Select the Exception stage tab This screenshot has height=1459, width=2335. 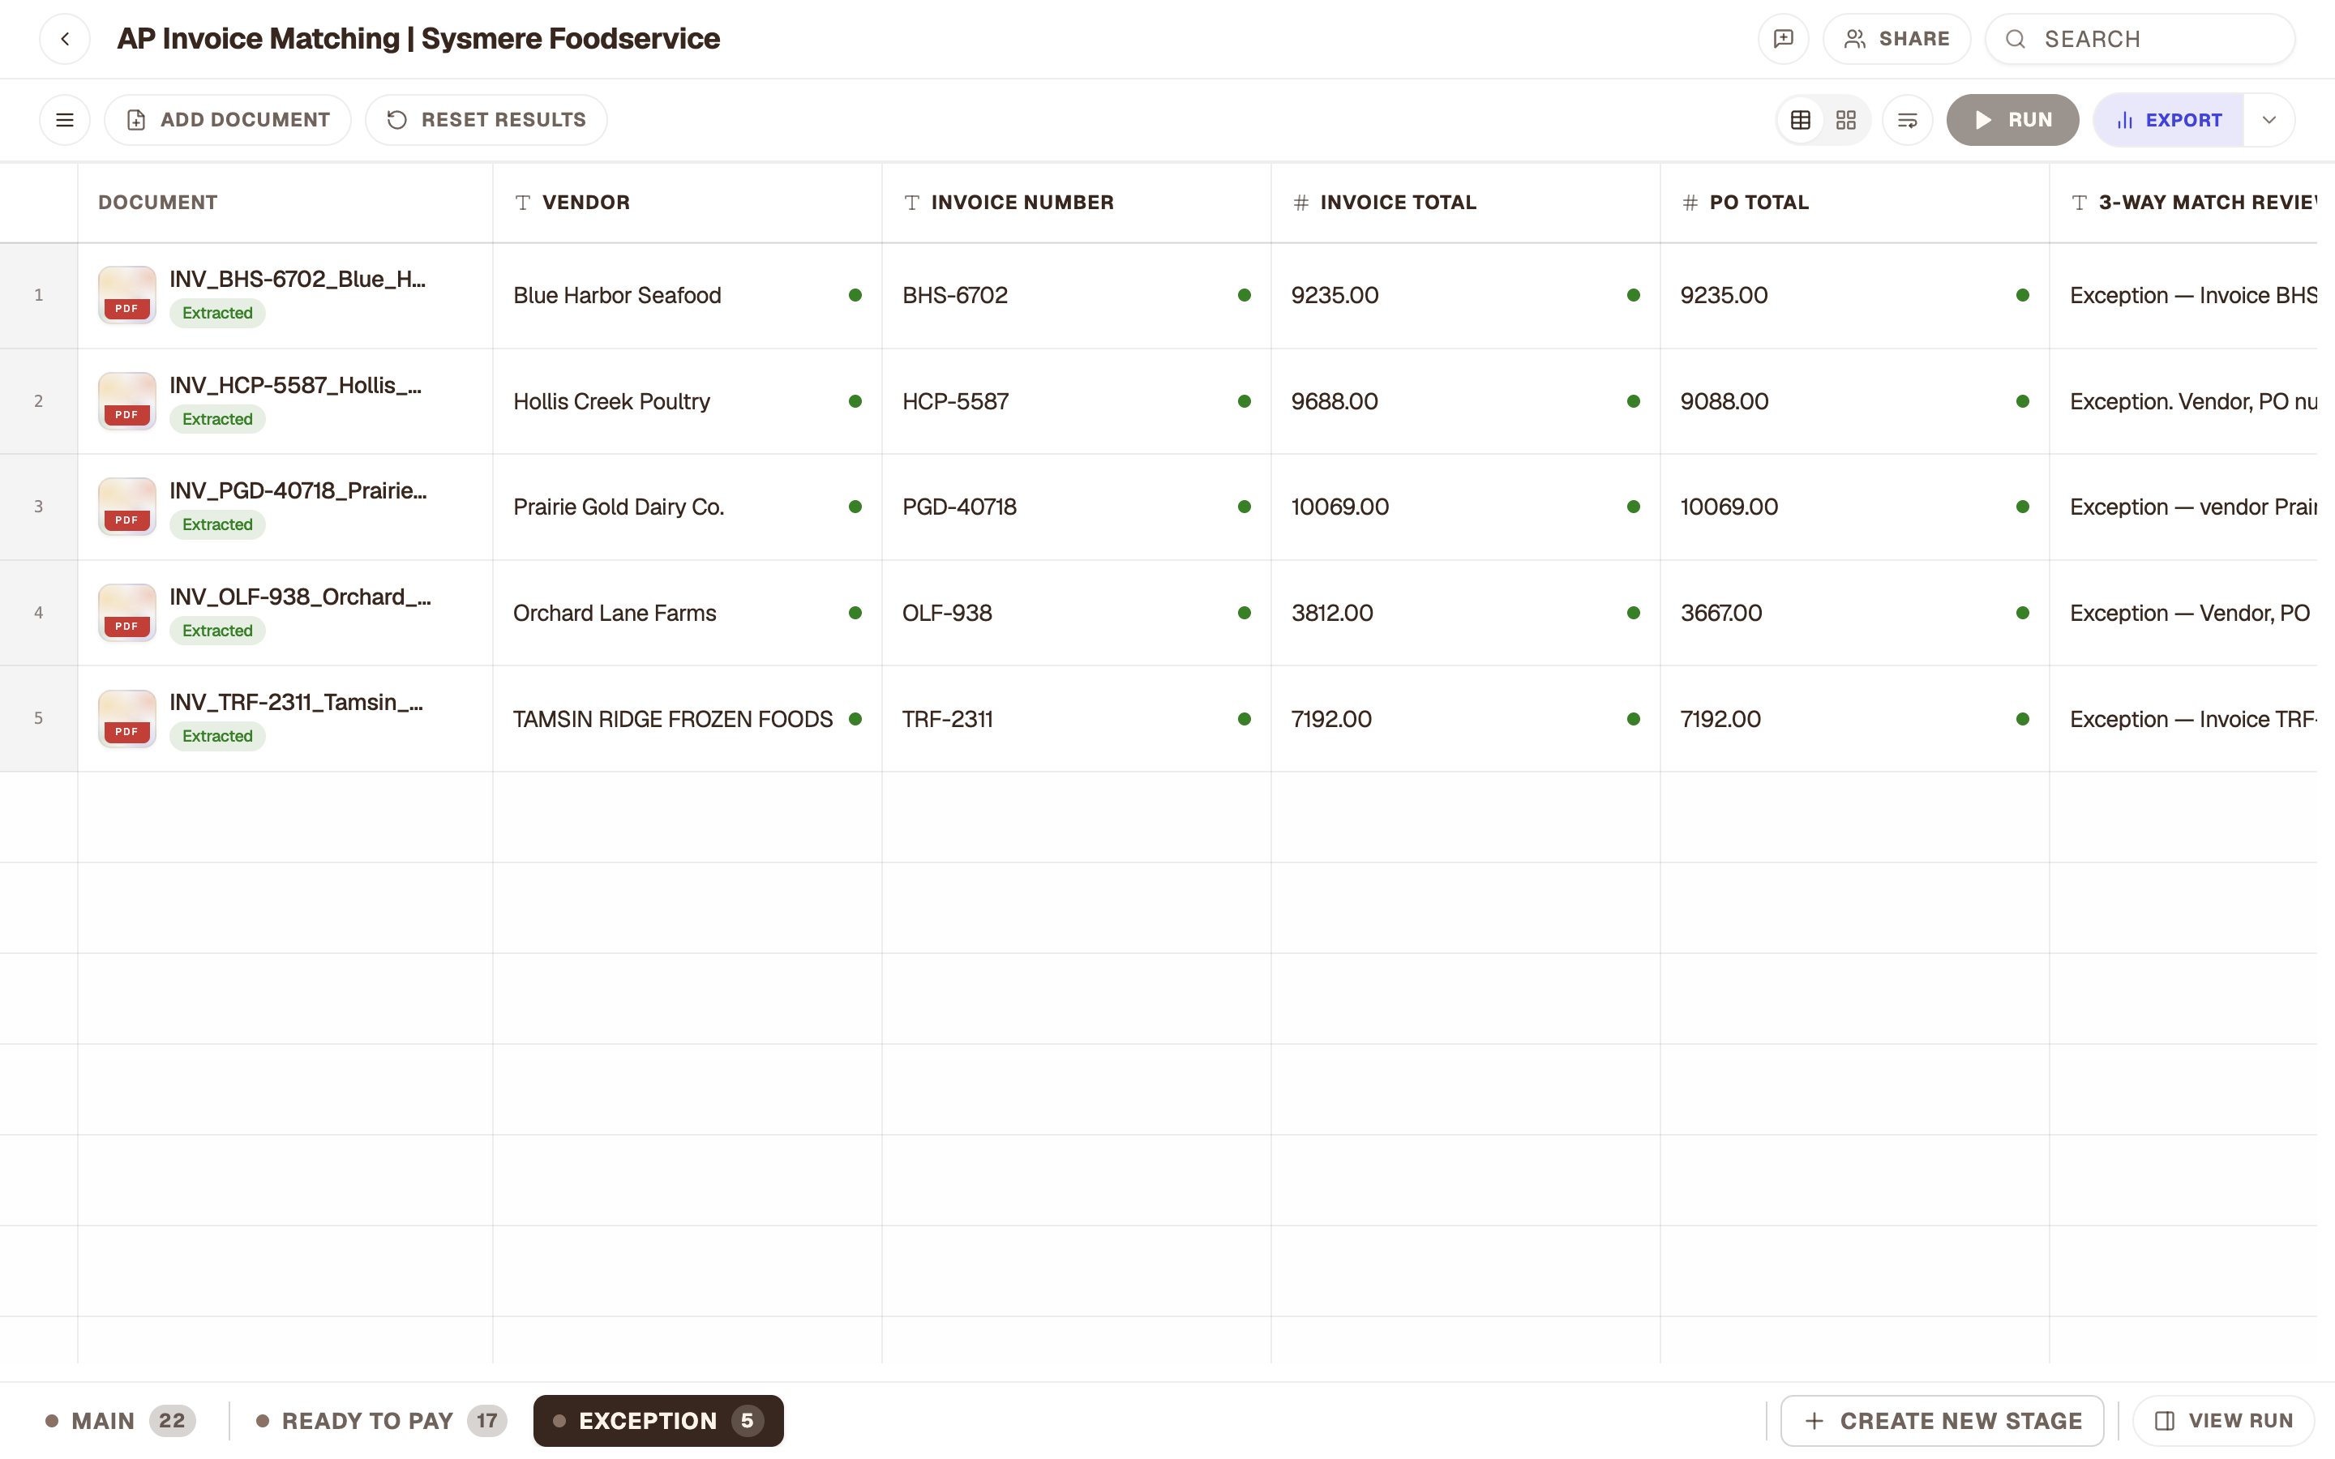tap(658, 1420)
